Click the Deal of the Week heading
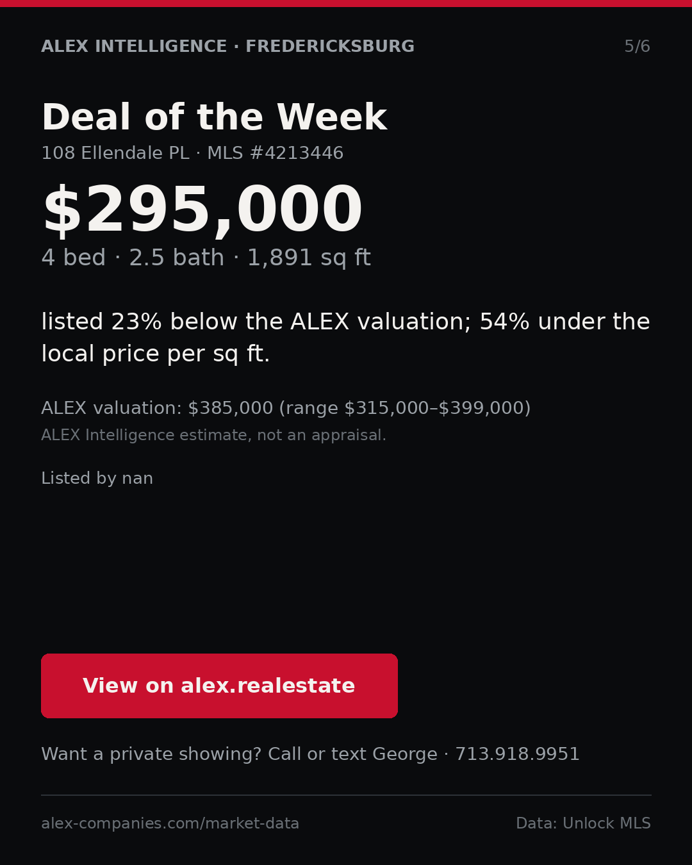The height and width of the screenshot is (865, 692). click(x=214, y=118)
